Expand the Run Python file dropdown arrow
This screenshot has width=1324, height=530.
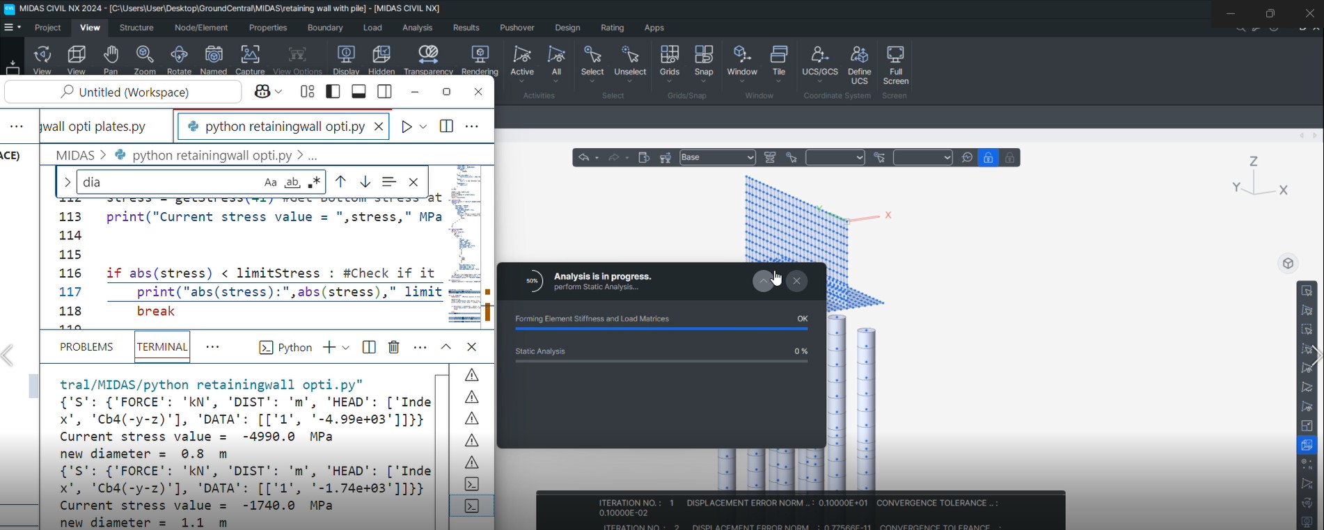tap(423, 127)
